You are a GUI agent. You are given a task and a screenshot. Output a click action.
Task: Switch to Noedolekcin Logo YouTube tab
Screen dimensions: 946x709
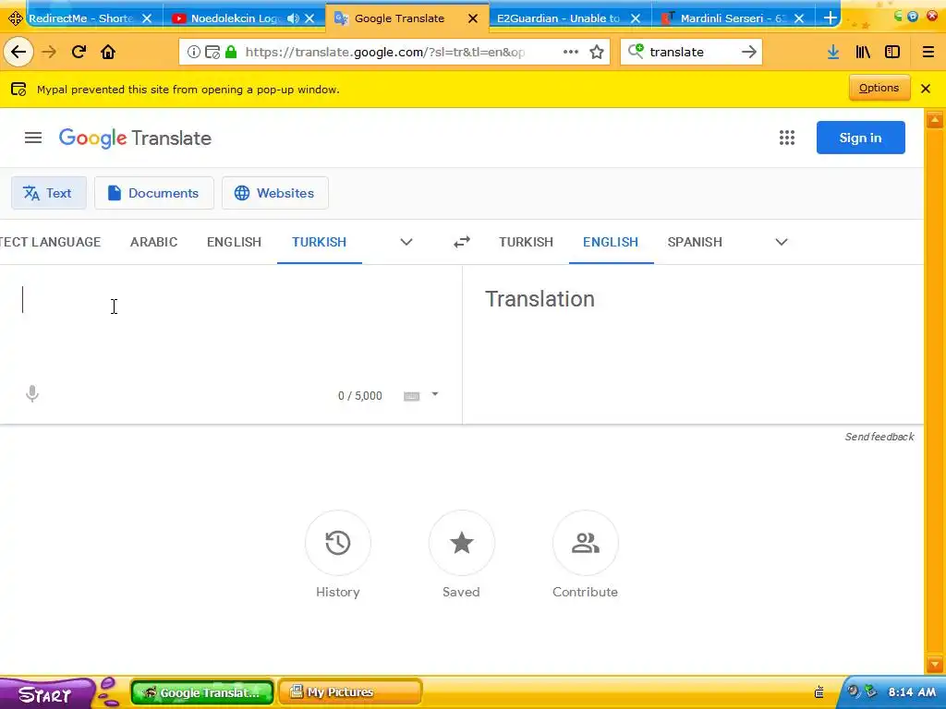click(x=227, y=18)
